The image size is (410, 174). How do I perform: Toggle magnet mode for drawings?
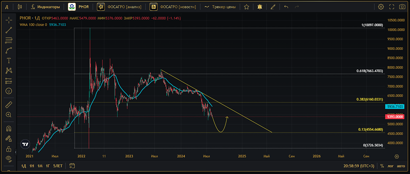coord(9,129)
